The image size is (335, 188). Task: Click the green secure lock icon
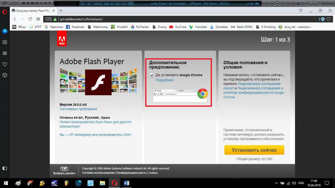[x=55, y=19]
